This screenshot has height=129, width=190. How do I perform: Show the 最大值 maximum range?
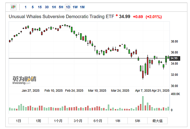tap(157, 121)
